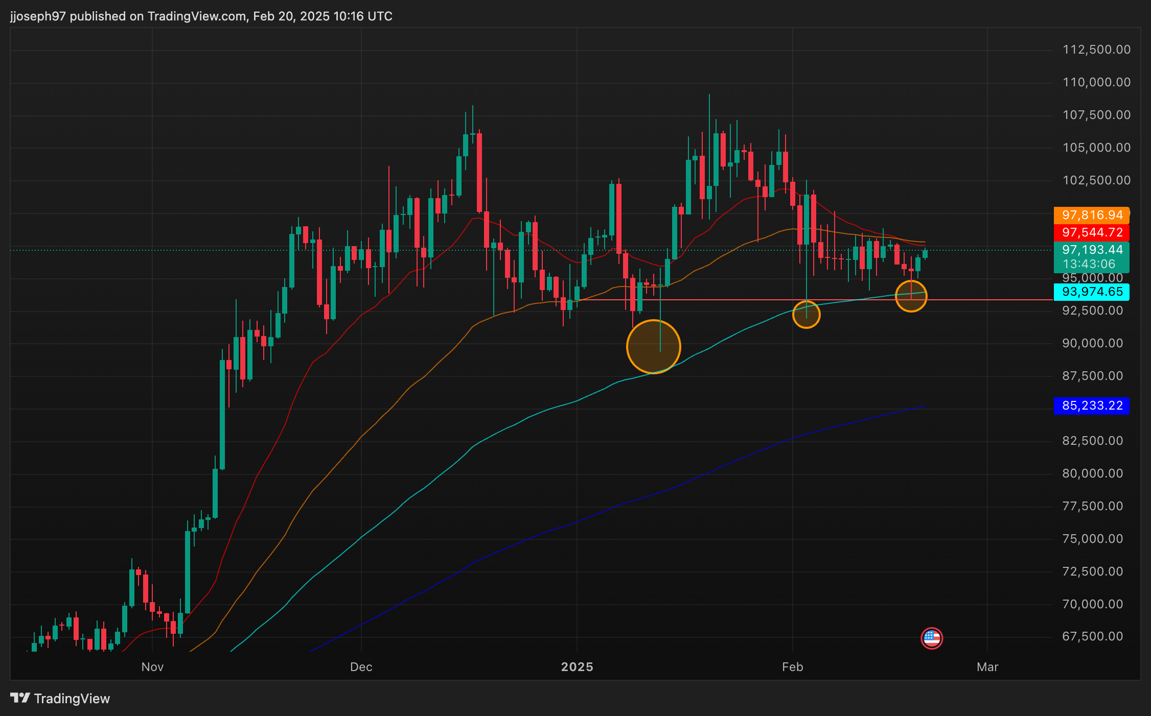Click the Dec label on time axis
The image size is (1151, 716).
(361, 667)
